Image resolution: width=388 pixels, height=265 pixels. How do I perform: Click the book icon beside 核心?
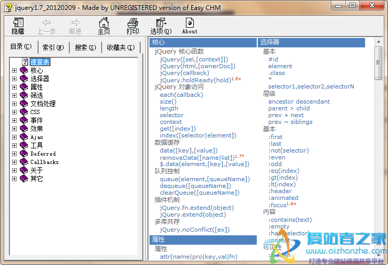coord(24,70)
